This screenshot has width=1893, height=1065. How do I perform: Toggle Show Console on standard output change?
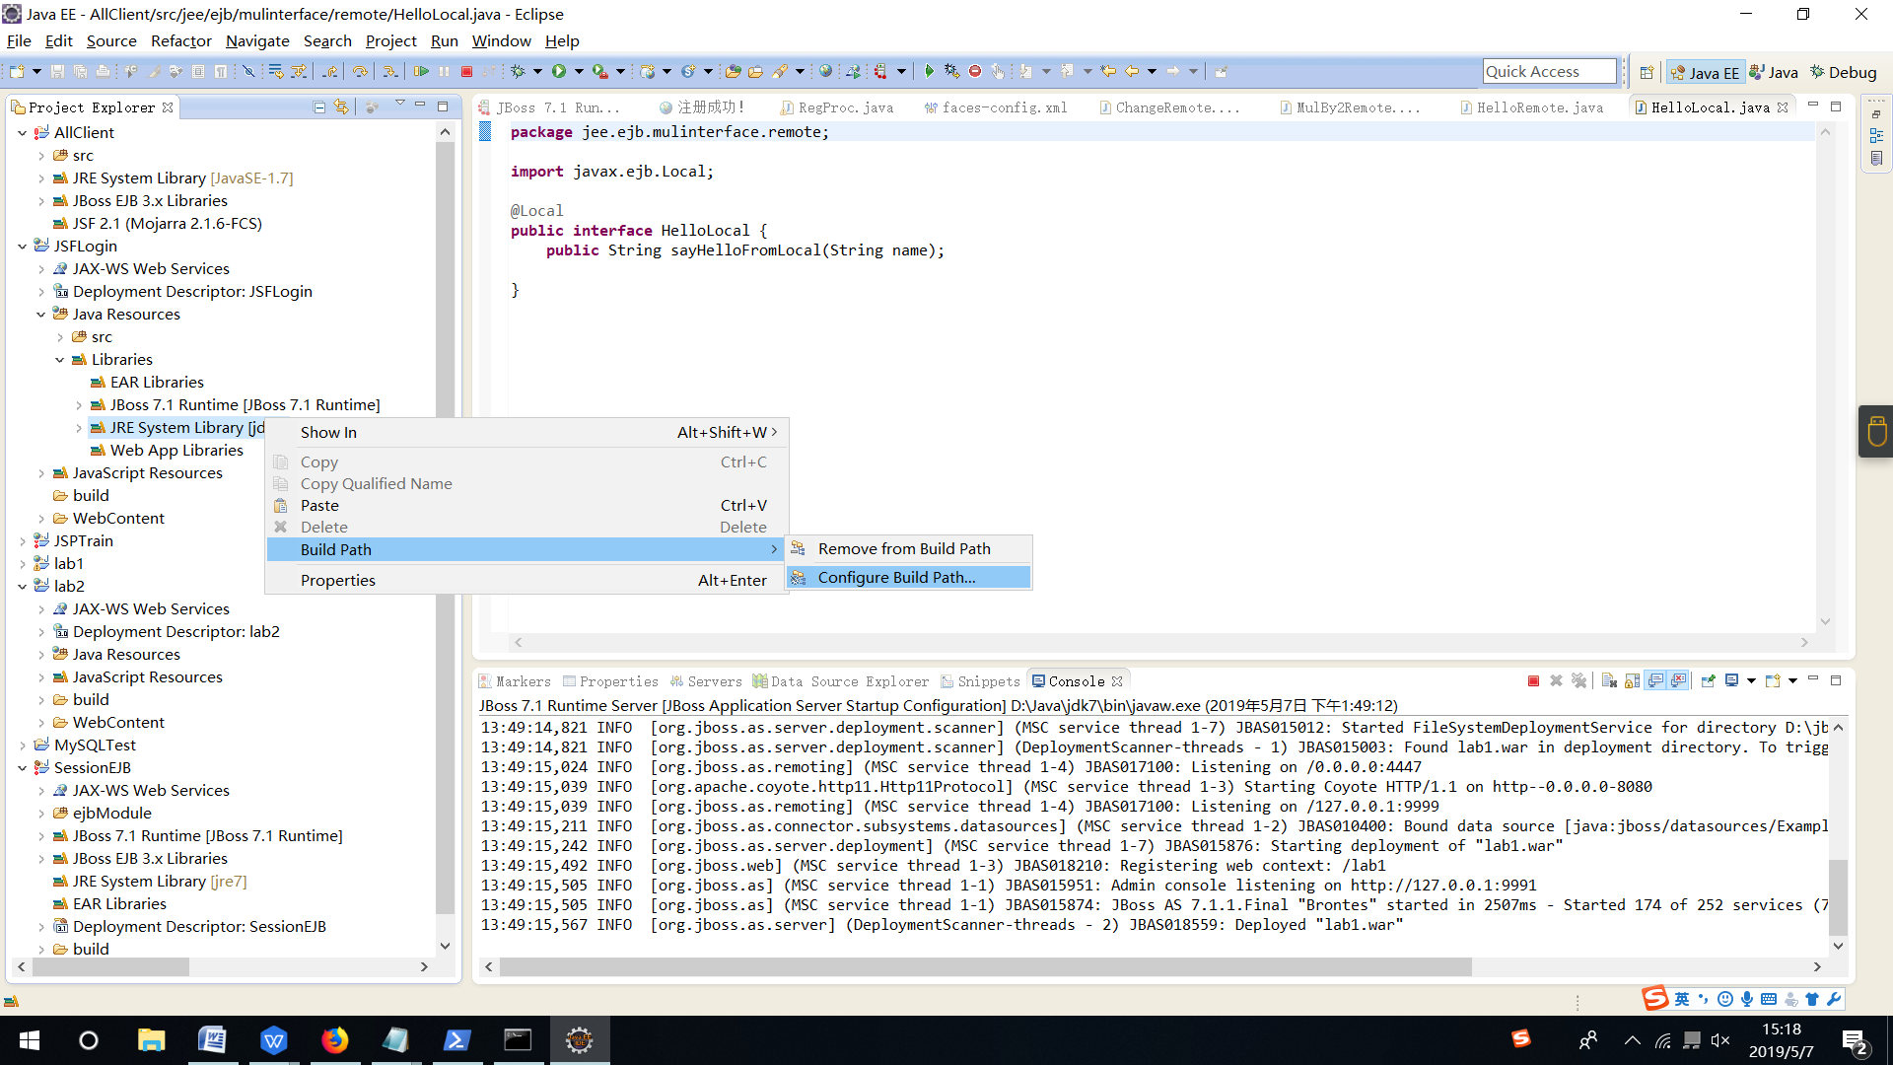[1656, 681]
